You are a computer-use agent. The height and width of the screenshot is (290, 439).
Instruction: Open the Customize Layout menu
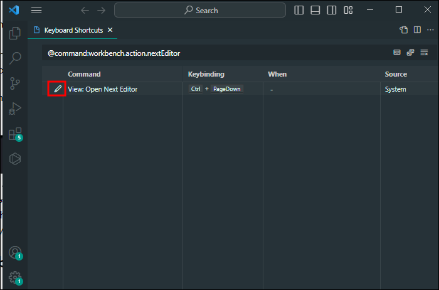click(x=348, y=10)
